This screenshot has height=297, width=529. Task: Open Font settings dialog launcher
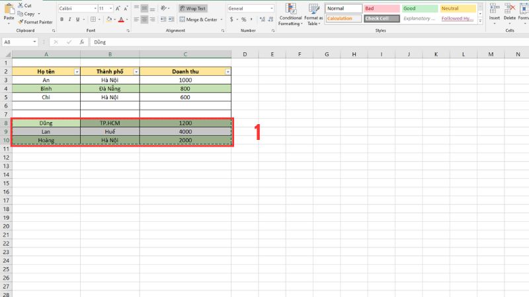(x=128, y=30)
